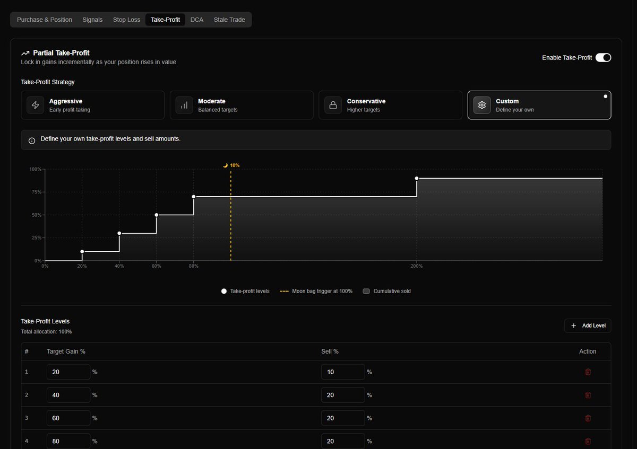
Task: Click the chart point at 80% gain
Action: click(x=194, y=197)
